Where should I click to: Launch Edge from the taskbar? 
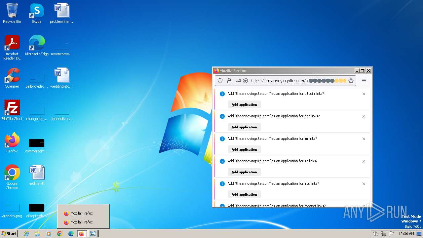pyautogui.click(x=71, y=234)
